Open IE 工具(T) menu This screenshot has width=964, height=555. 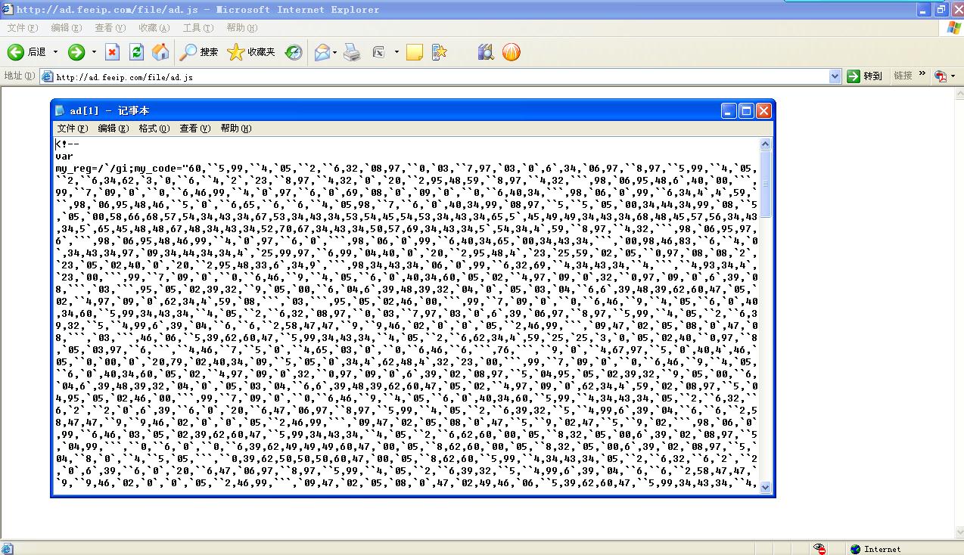tap(198, 28)
